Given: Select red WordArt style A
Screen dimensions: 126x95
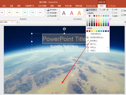Looking at the screenshot, I should click(x=72, y=13).
